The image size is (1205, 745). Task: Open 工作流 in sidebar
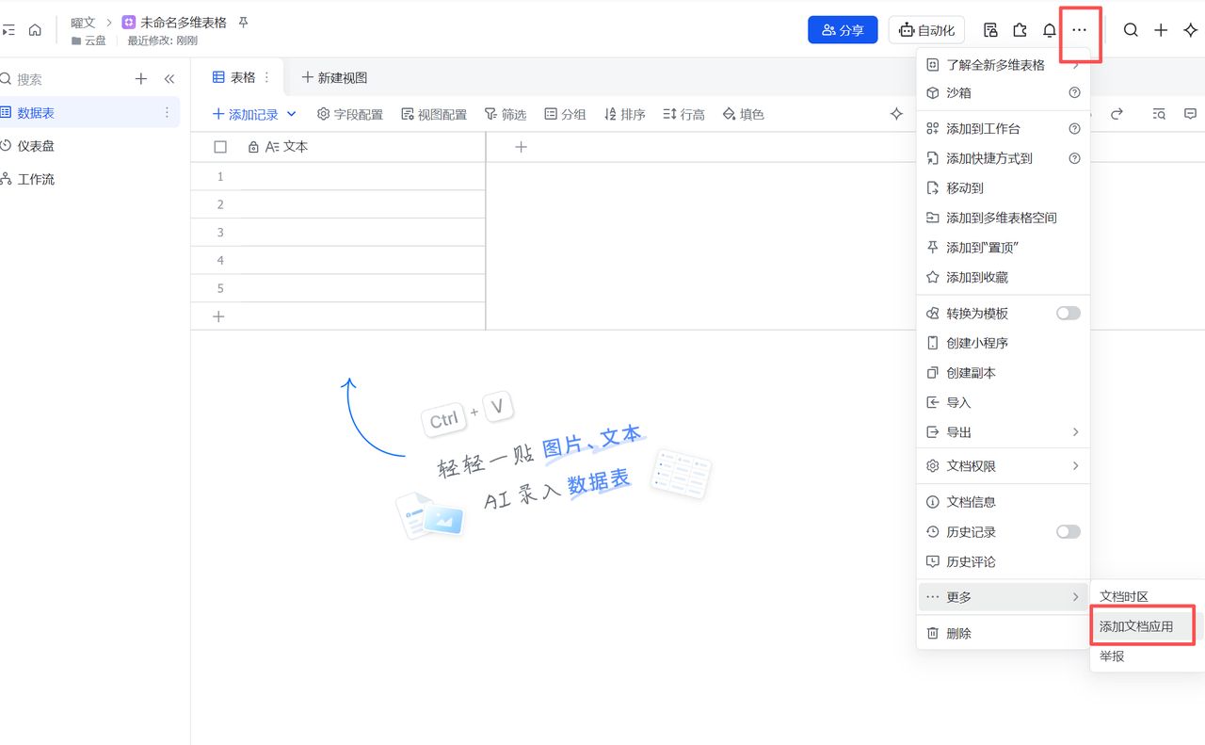point(36,179)
